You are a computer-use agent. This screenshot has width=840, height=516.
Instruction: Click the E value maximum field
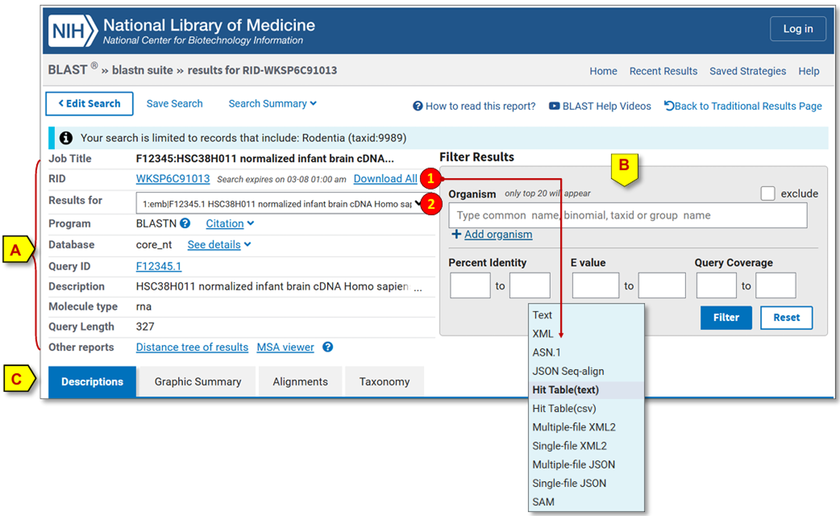coord(662,286)
